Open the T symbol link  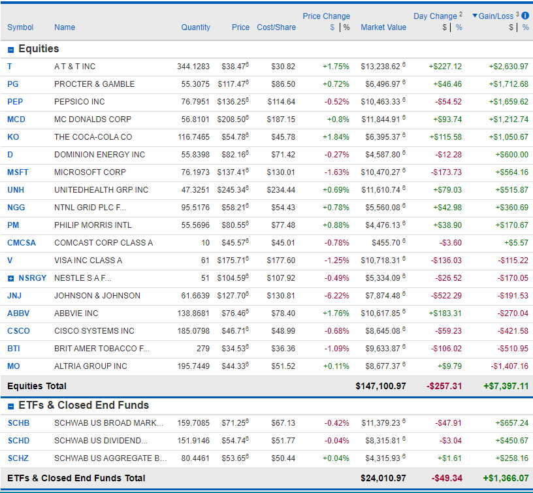[x=10, y=66]
